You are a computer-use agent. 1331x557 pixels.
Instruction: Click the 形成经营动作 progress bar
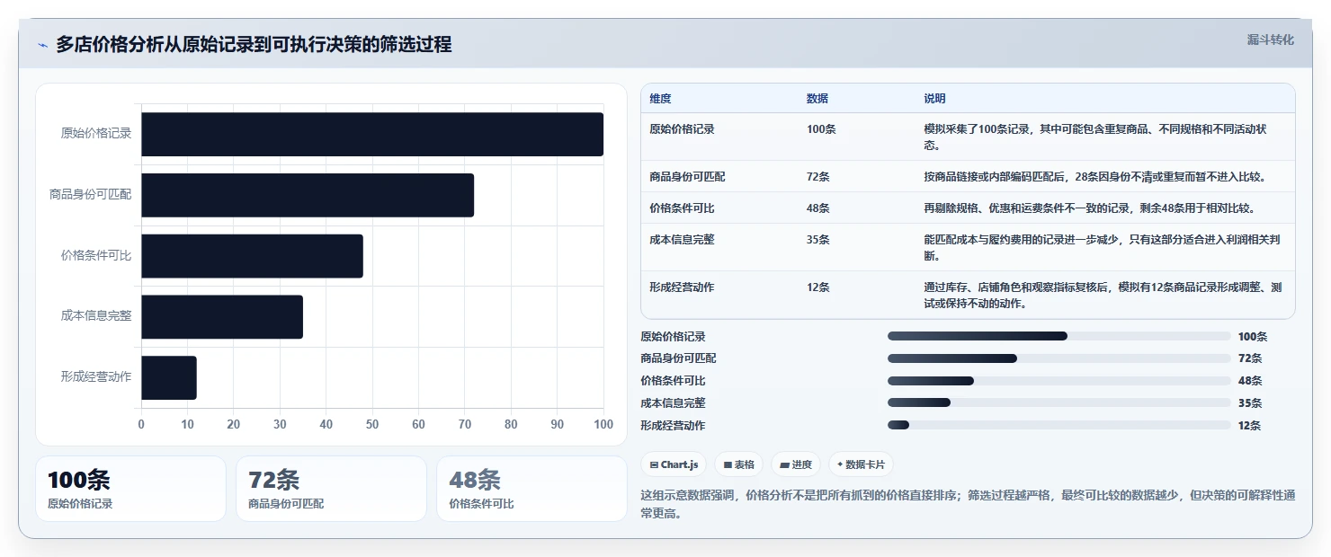click(x=1059, y=425)
